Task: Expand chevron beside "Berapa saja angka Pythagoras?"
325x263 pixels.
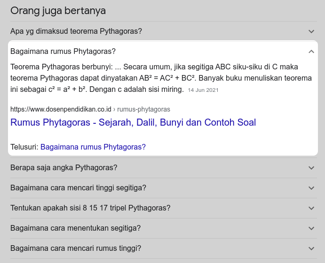Action: tap(311, 168)
